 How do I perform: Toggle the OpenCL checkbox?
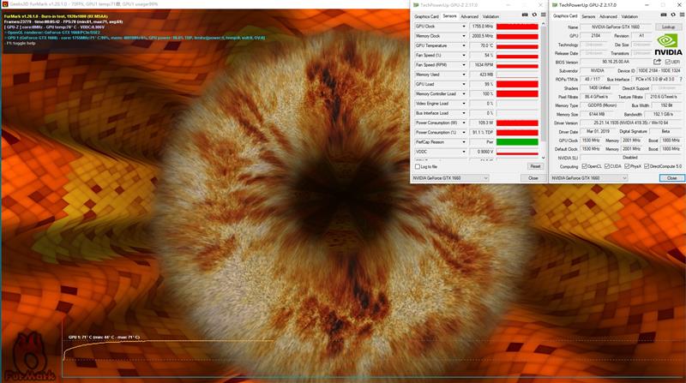pos(585,166)
